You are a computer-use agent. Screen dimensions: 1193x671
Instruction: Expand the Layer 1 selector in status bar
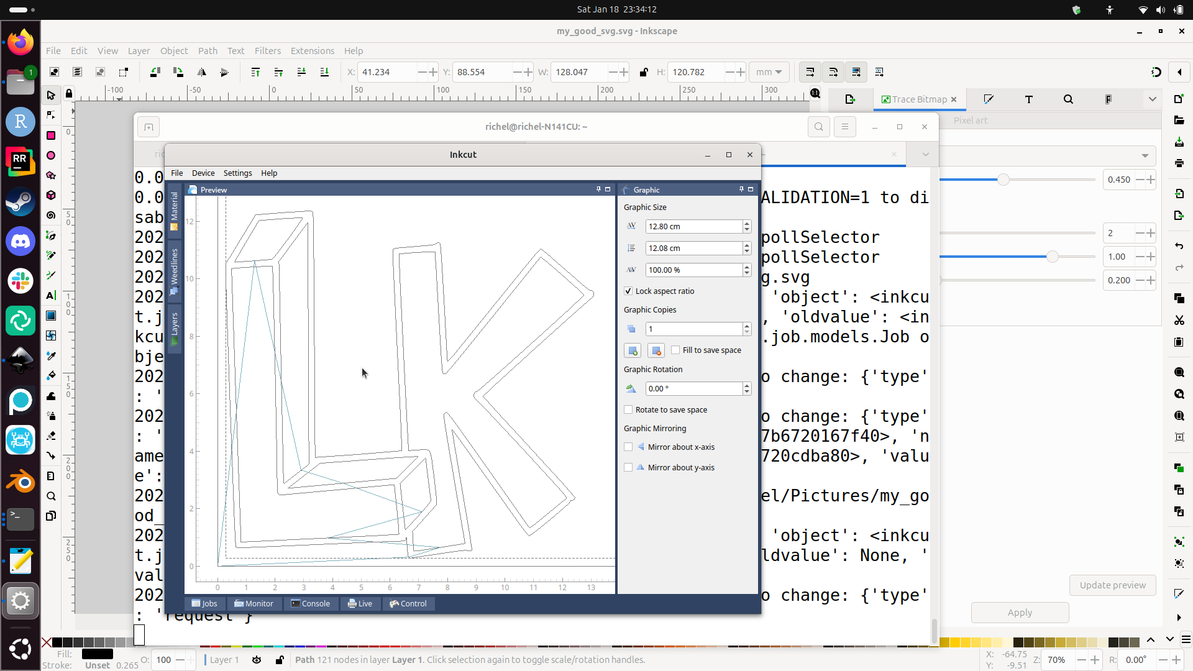pyautogui.click(x=223, y=660)
